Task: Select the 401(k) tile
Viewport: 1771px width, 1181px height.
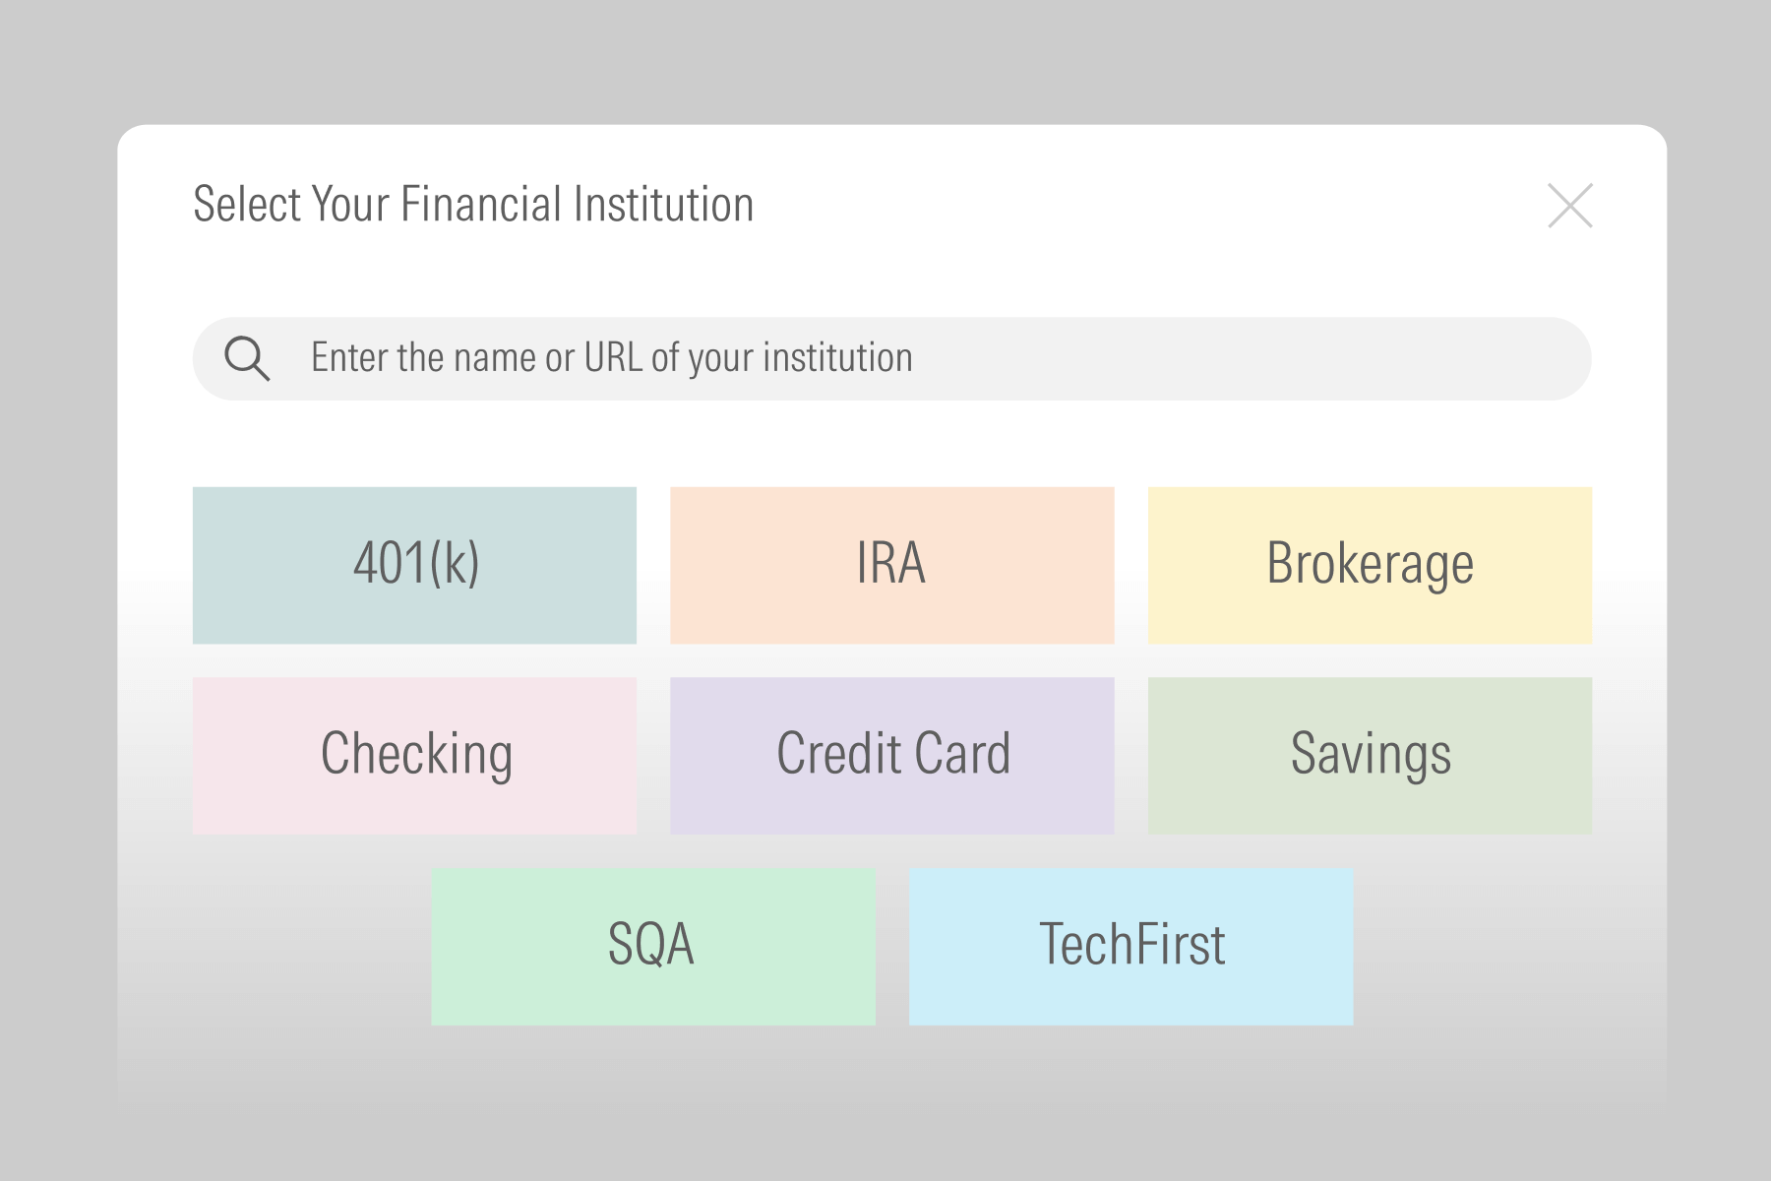Action: pos(414,565)
